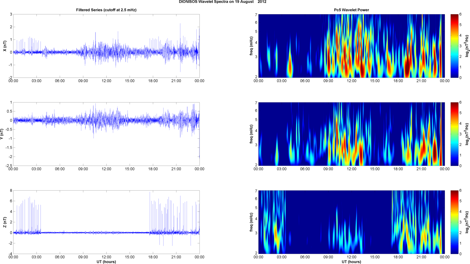Click '12:00' beneath the X time series plot
Image resolution: width=470 pixels, height=264 pixels.
point(106,81)
